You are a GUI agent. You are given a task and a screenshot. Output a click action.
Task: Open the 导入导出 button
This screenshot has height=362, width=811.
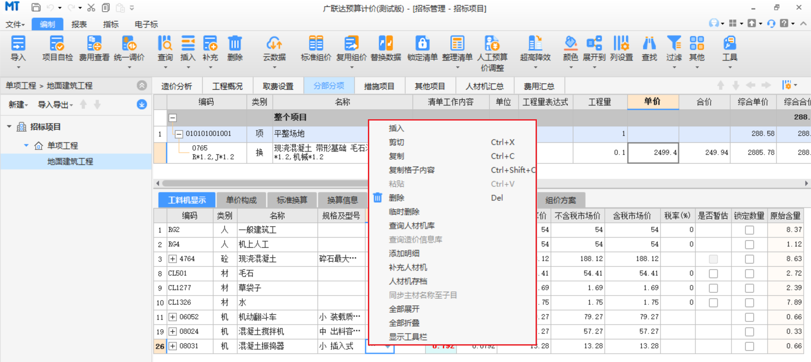[x=55, y=105]
